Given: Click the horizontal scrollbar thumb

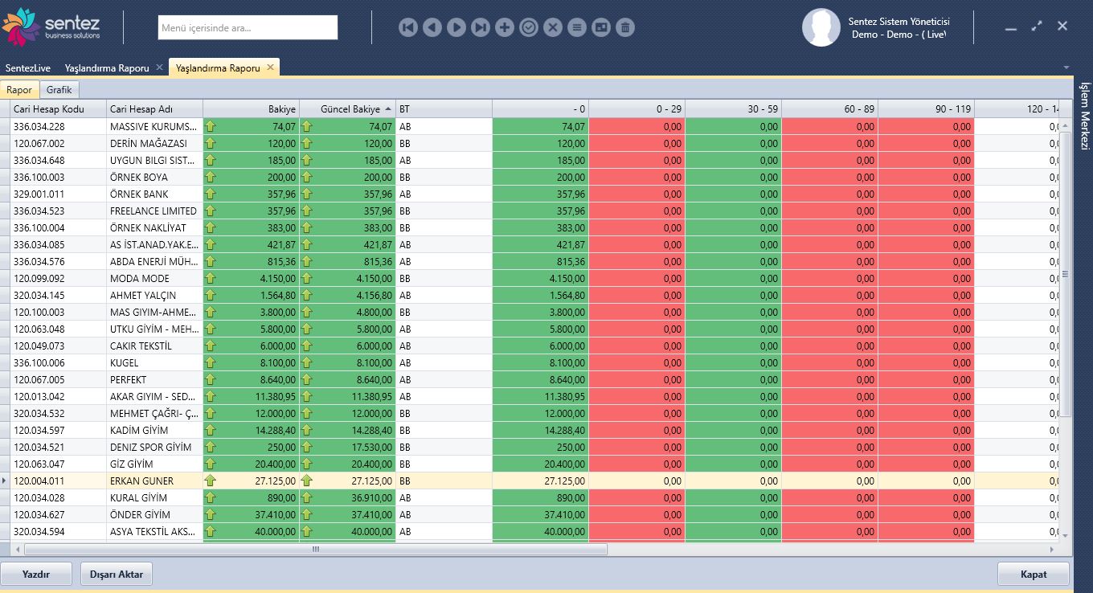Looking at the screenshot, I should click(x=316, y=550).
